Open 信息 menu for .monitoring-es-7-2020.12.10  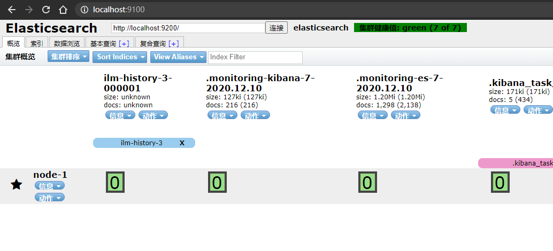[373, 115]
